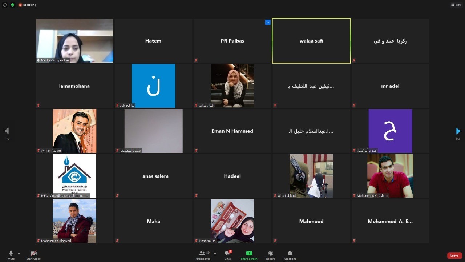Click the Media Groupes bas video tile
This screenshot has width=465, height=262.
coord(74,41)
